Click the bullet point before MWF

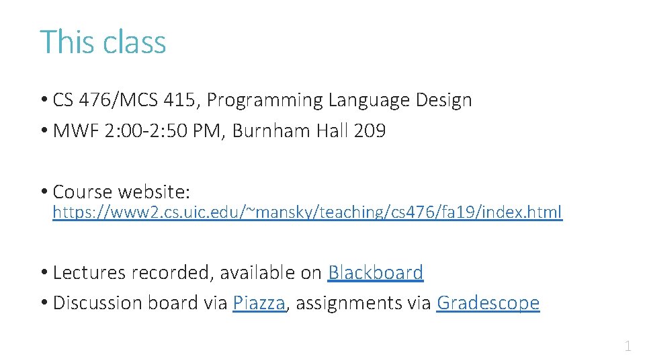pos(44,130)
